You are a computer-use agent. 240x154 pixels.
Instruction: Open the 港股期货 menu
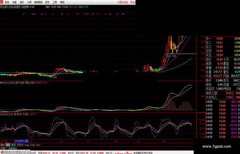click(x=38, y=2)
